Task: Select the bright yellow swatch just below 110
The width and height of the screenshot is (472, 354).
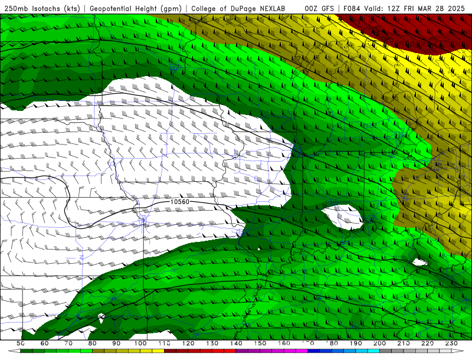Action: [x=158, y=351]
